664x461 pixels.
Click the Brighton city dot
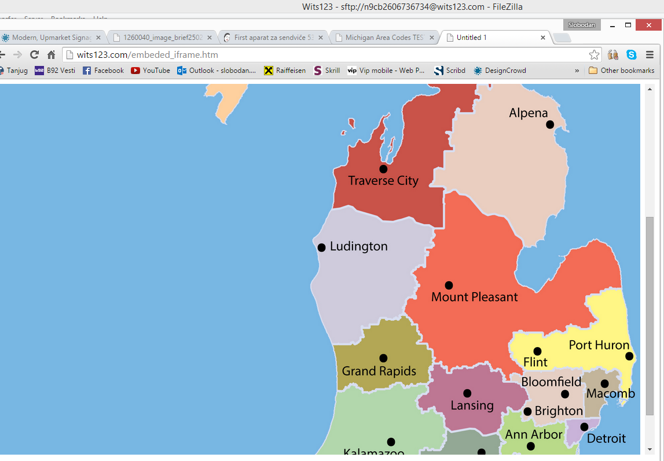pyautogui.click(x=527, y=411)
